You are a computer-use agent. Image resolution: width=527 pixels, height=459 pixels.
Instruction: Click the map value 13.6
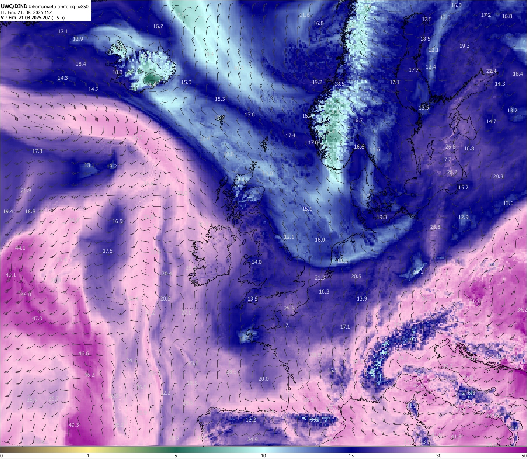pos(508,203)
